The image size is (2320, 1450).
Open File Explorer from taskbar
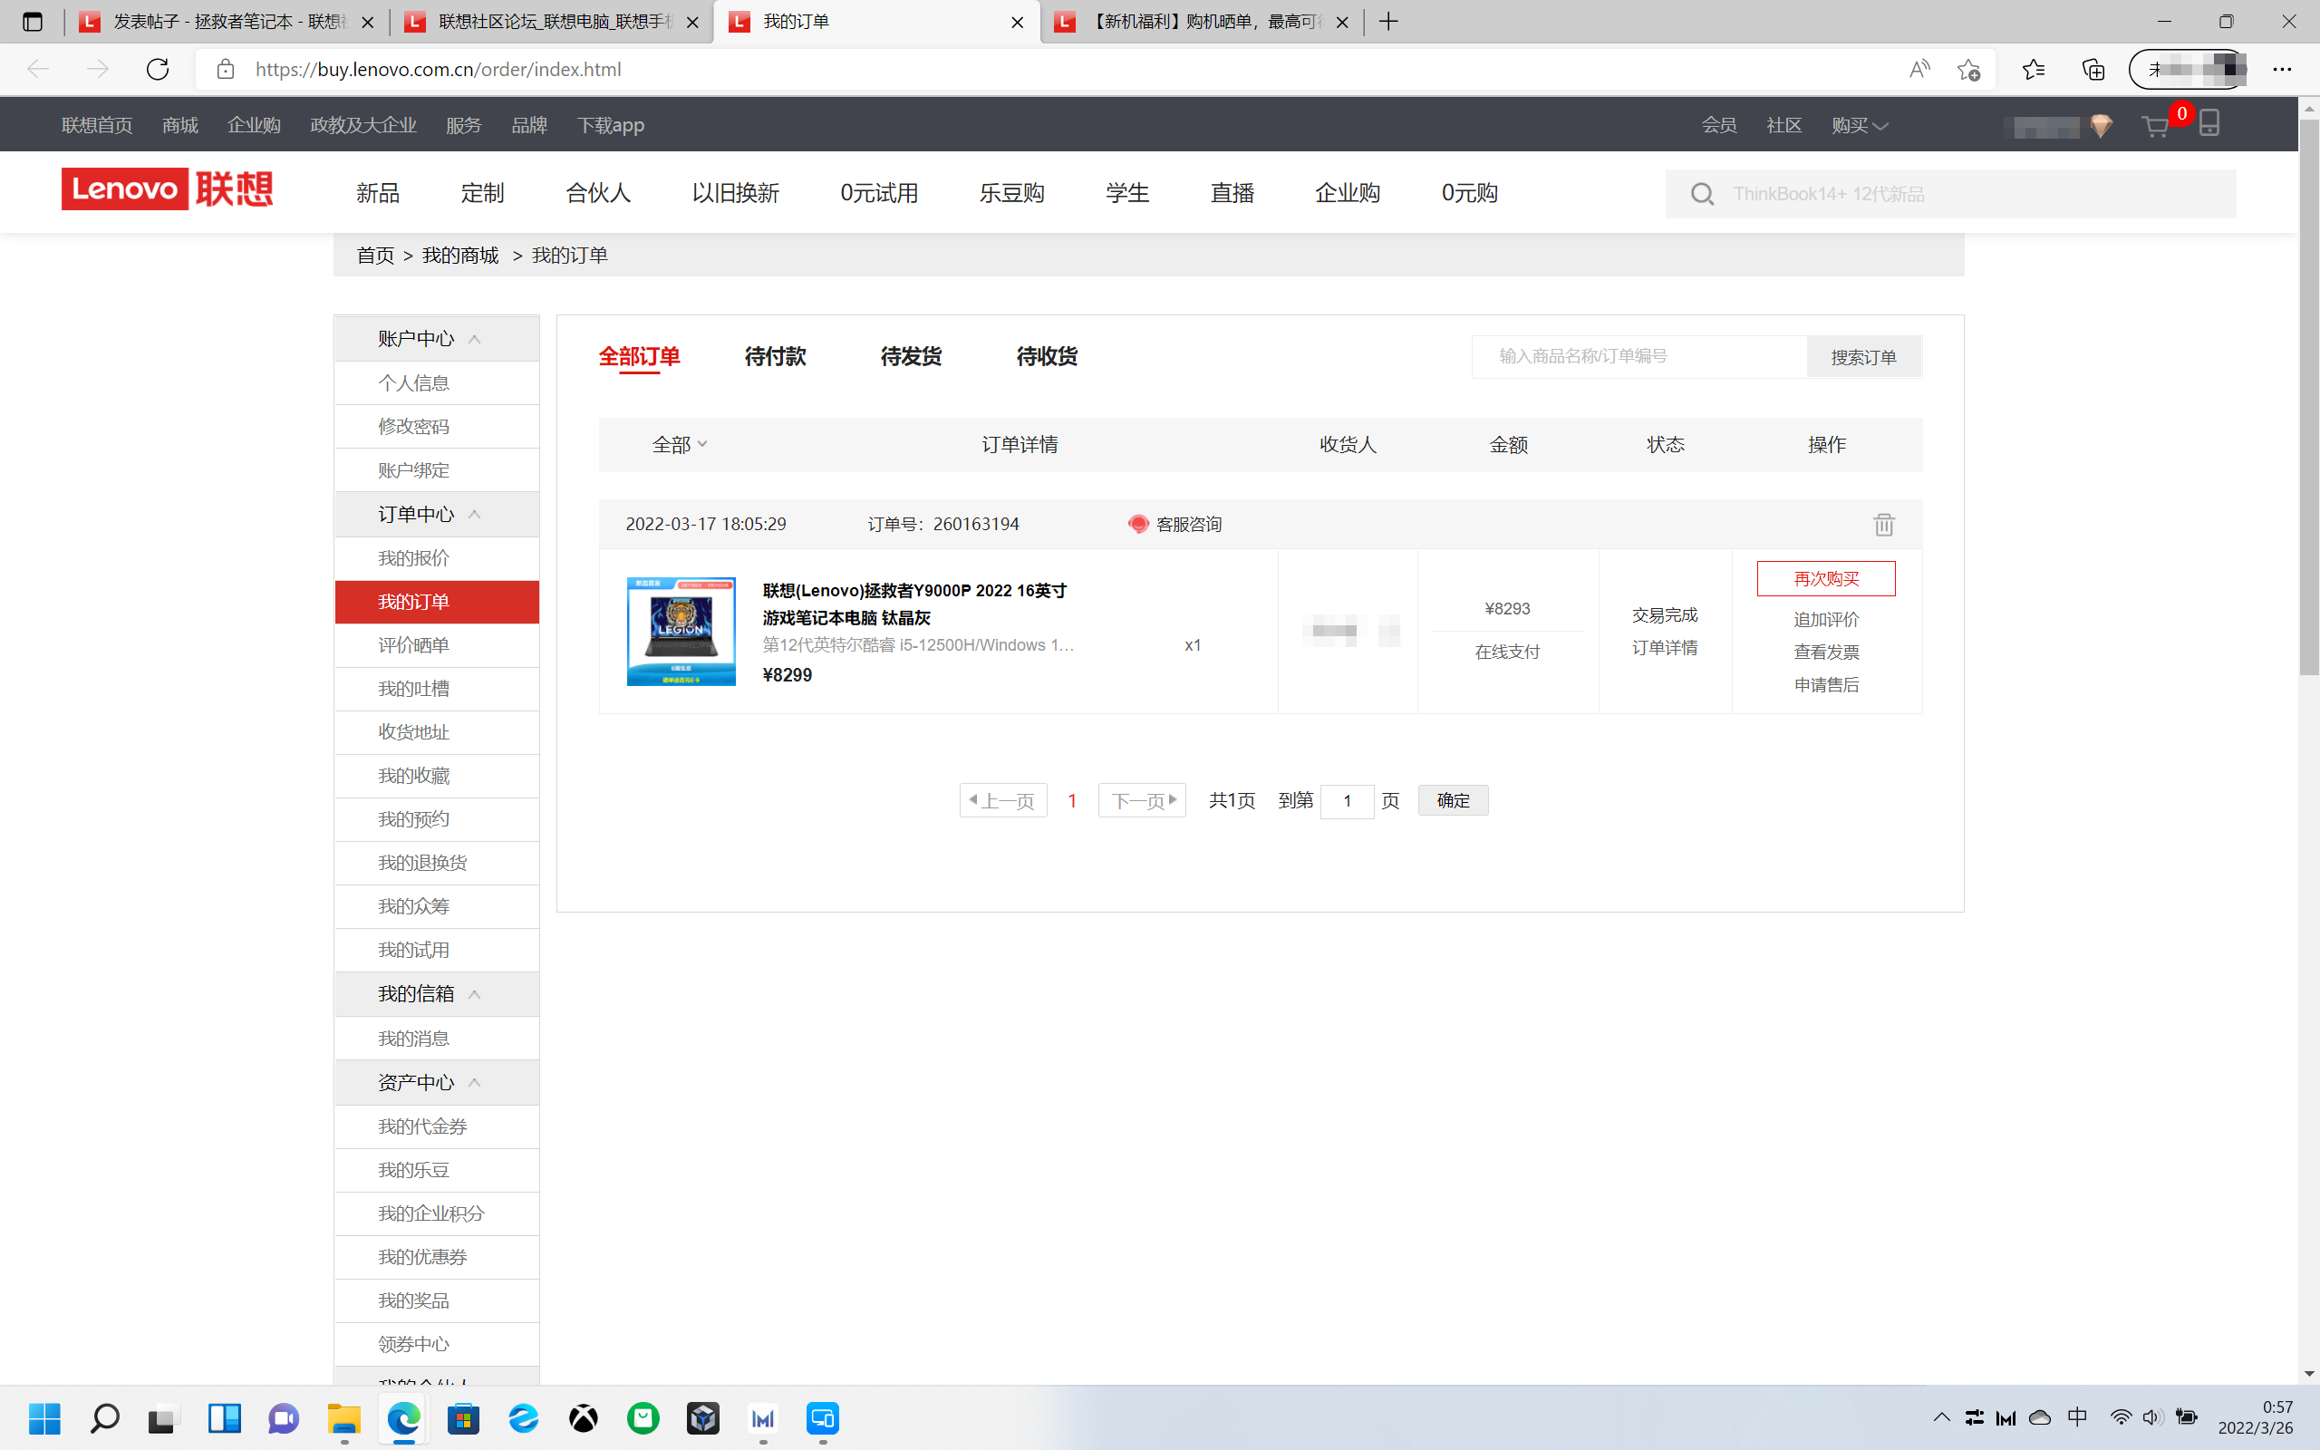point(344,1417)
